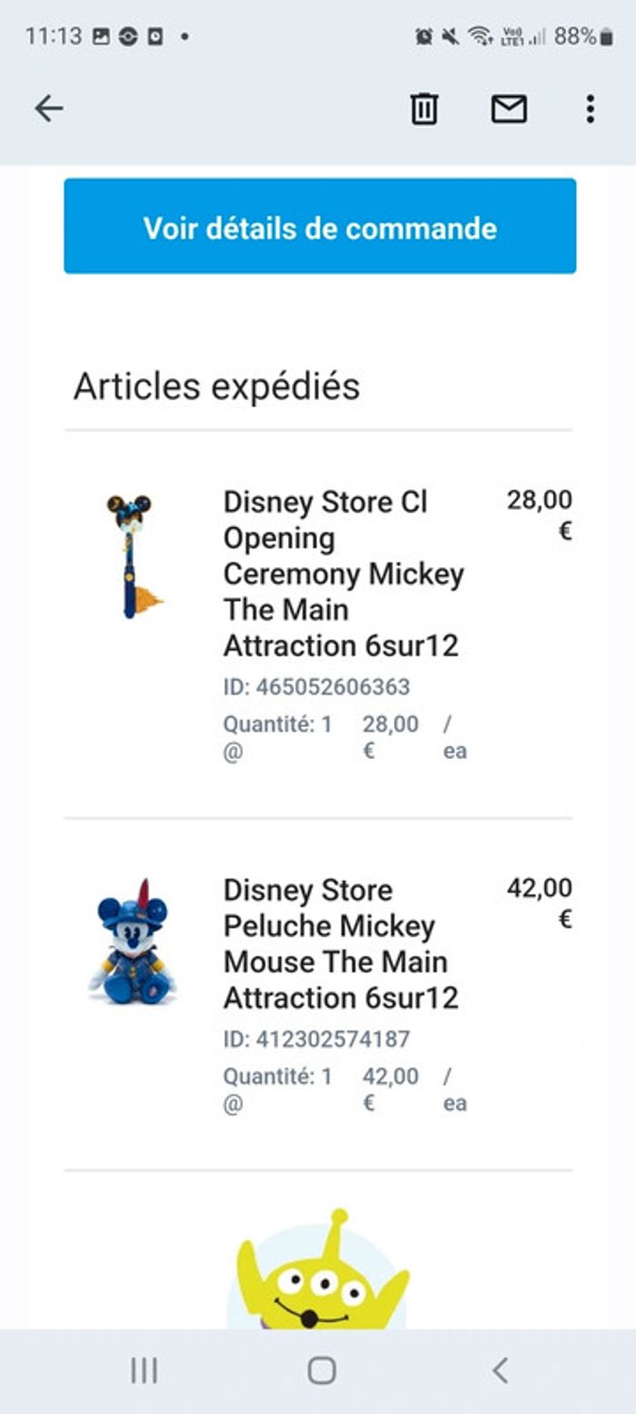Tap the back arrow icon
636x1414 pixels.
tap(49, 109)
